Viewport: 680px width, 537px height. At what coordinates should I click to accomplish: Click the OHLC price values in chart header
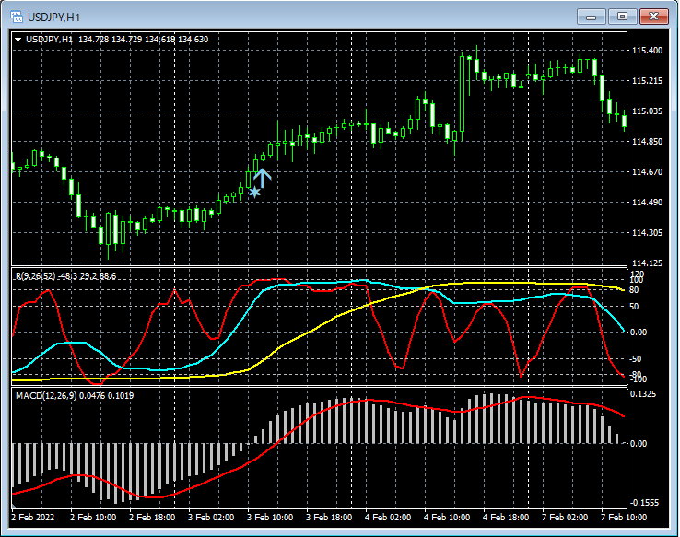click(144, 40)
